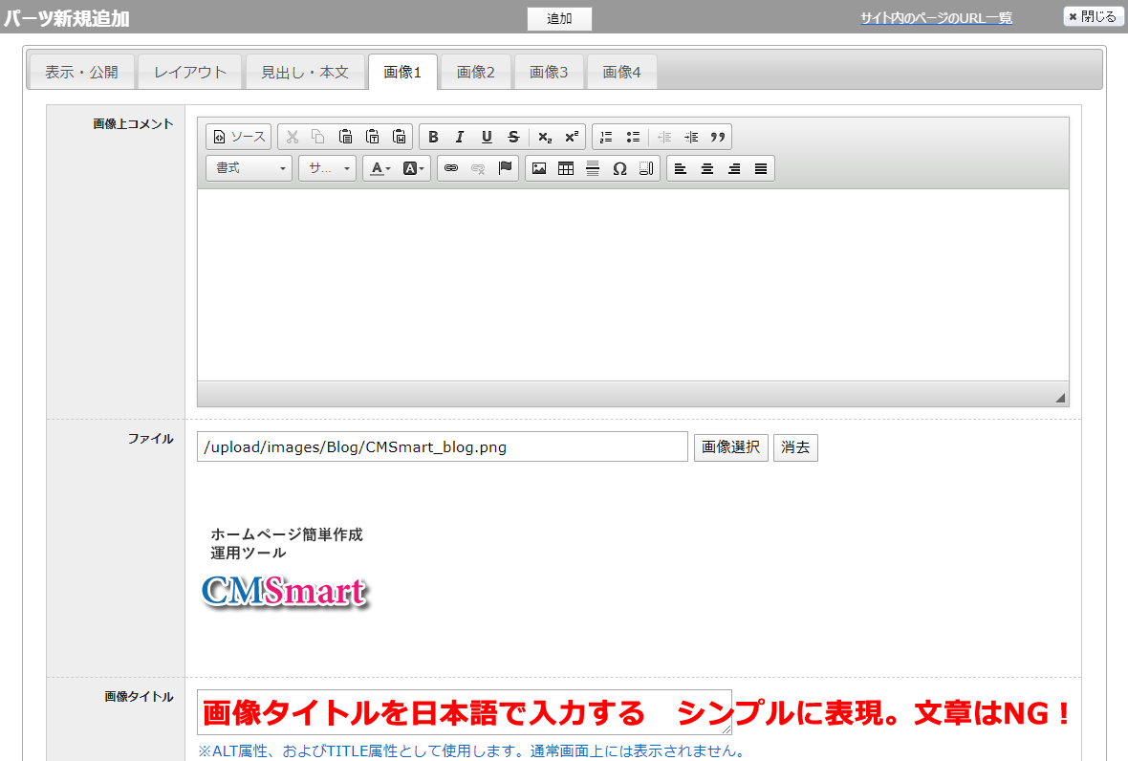Open the 書式 format dropdown
The image size is (1128, 761).
point(249,168)
